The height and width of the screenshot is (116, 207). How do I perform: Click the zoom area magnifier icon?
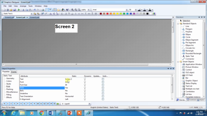pos(79,10)
